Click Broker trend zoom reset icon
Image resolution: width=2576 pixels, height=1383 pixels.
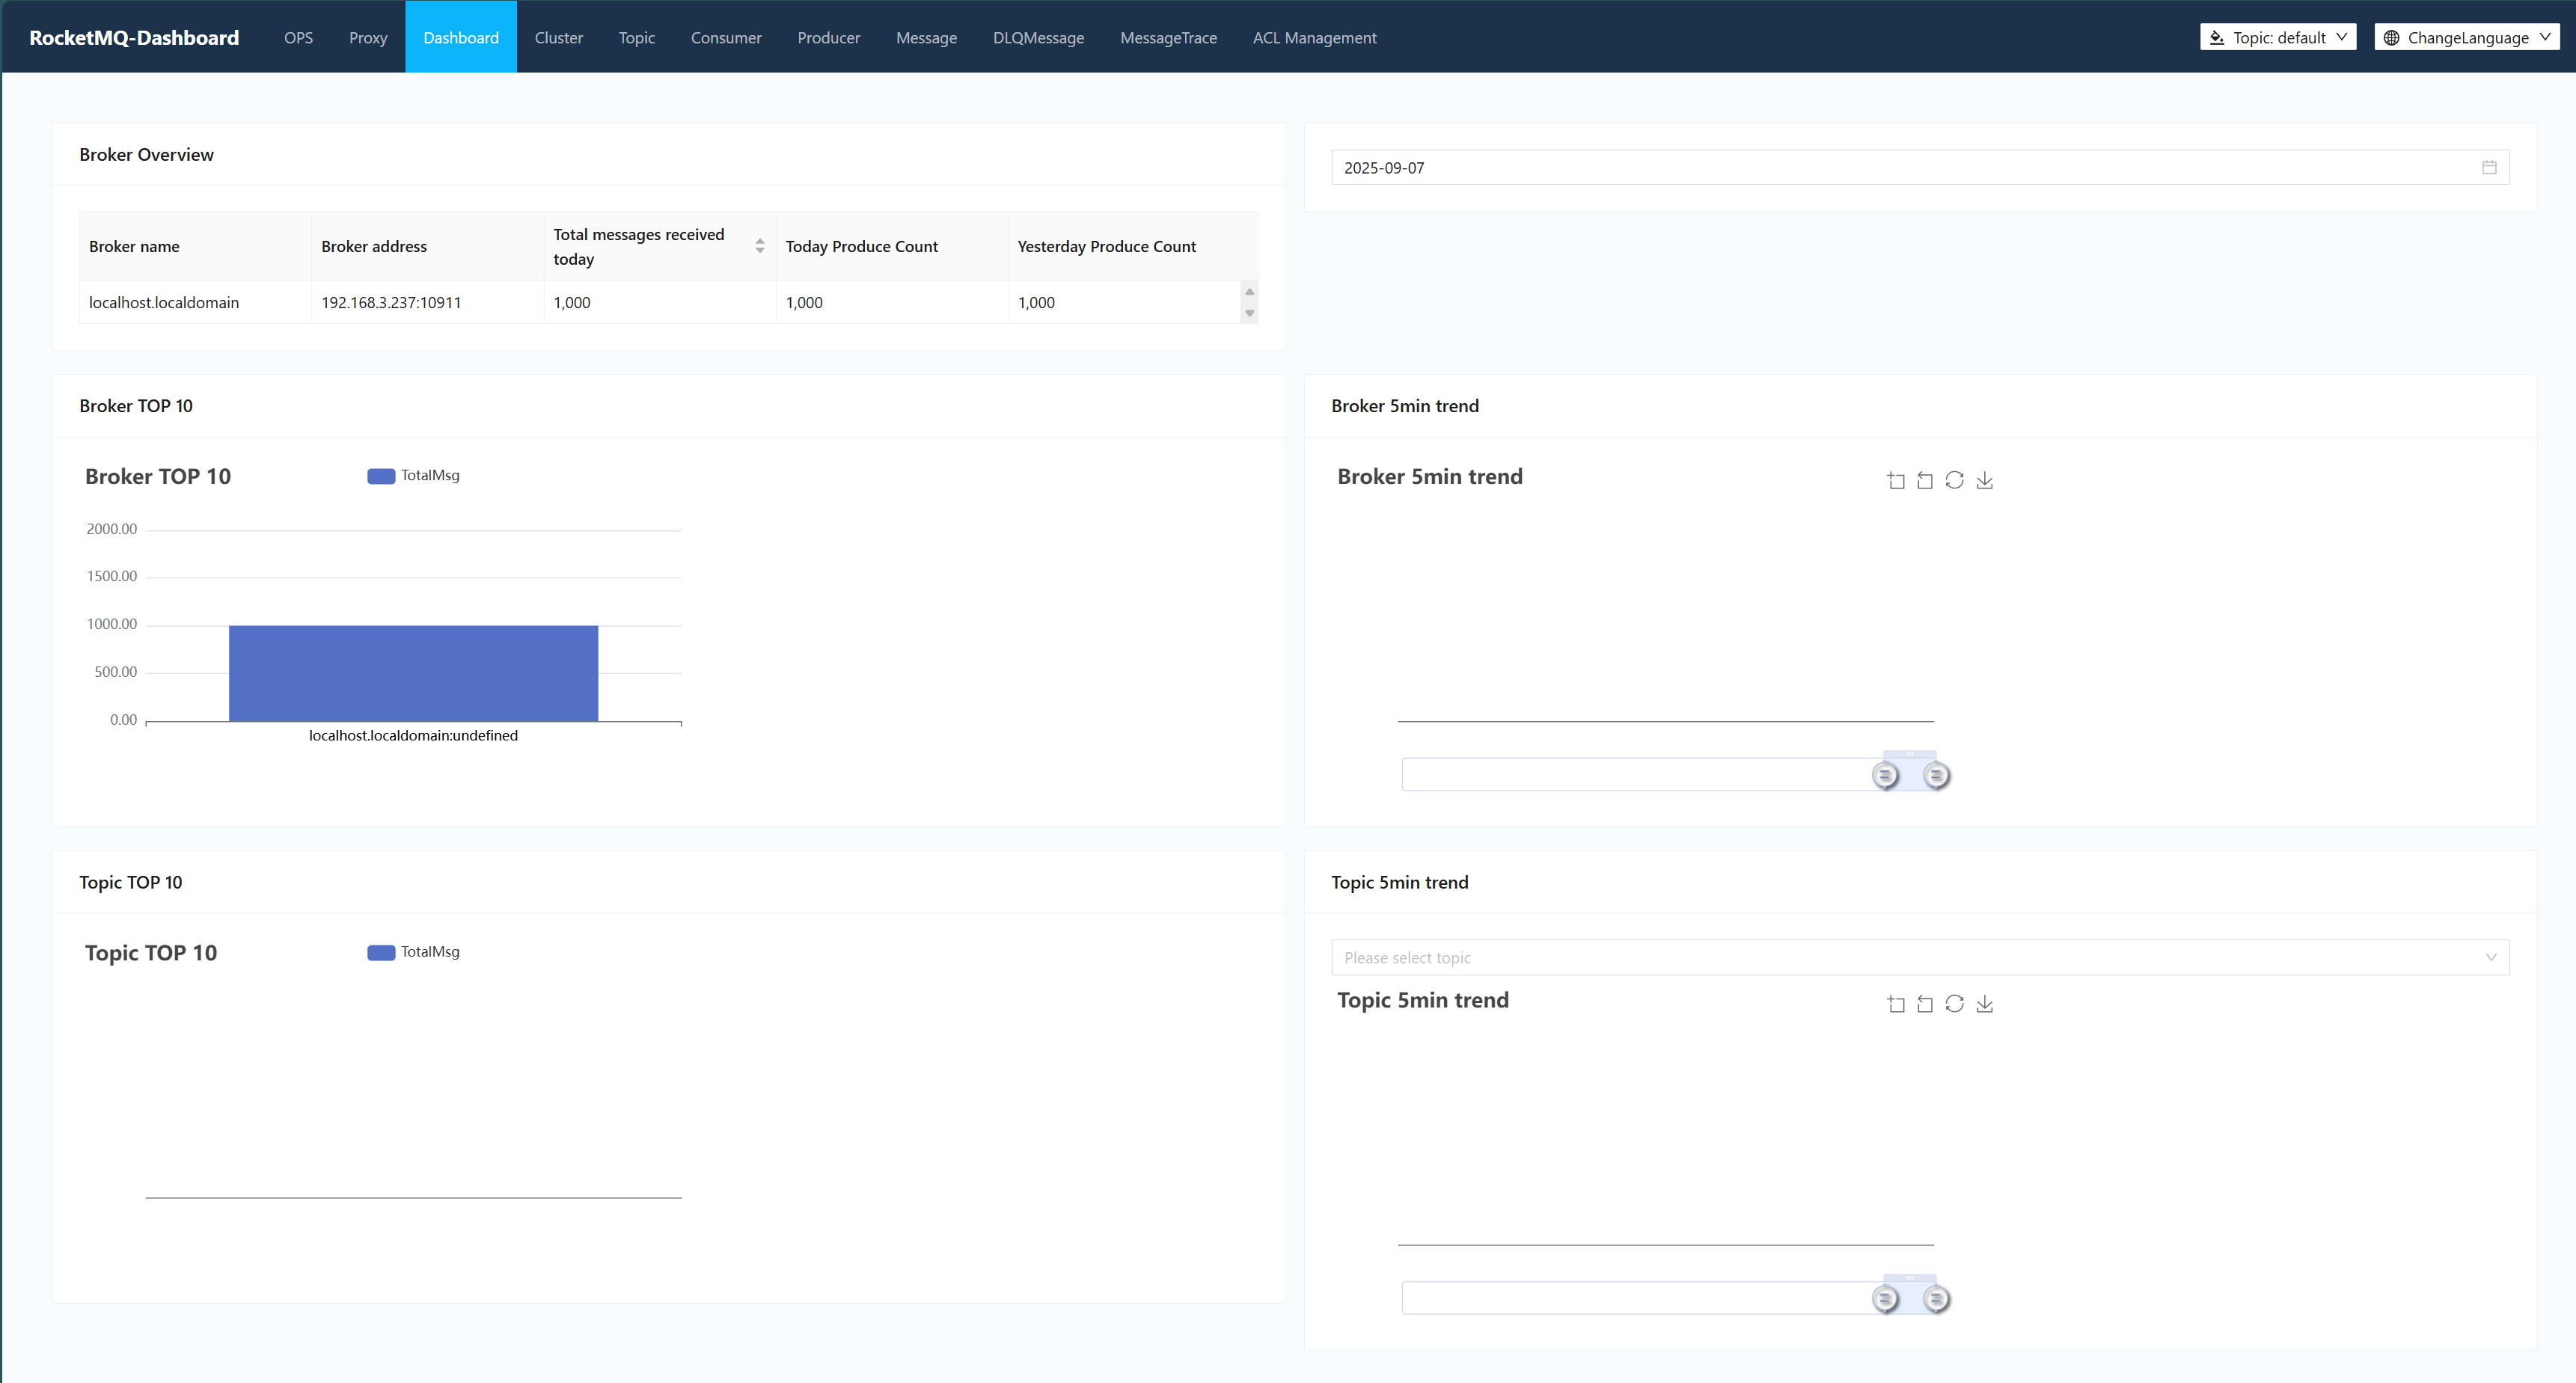click(1925, 481)
